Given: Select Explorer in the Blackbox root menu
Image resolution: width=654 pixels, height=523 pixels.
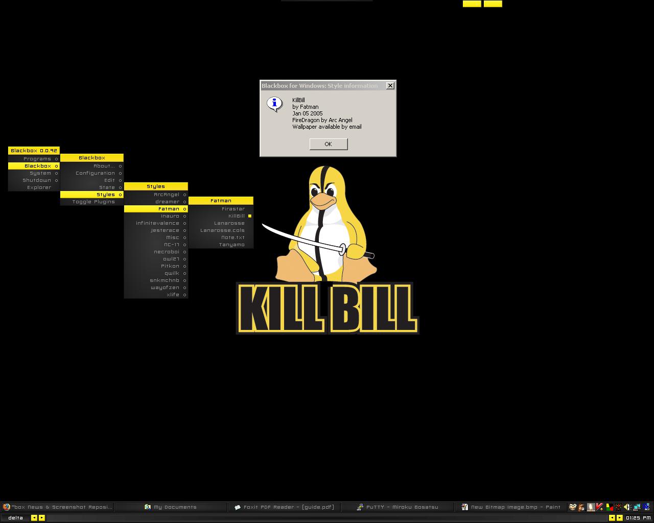Looking at the screenshot, I should (x=39, y=187).
